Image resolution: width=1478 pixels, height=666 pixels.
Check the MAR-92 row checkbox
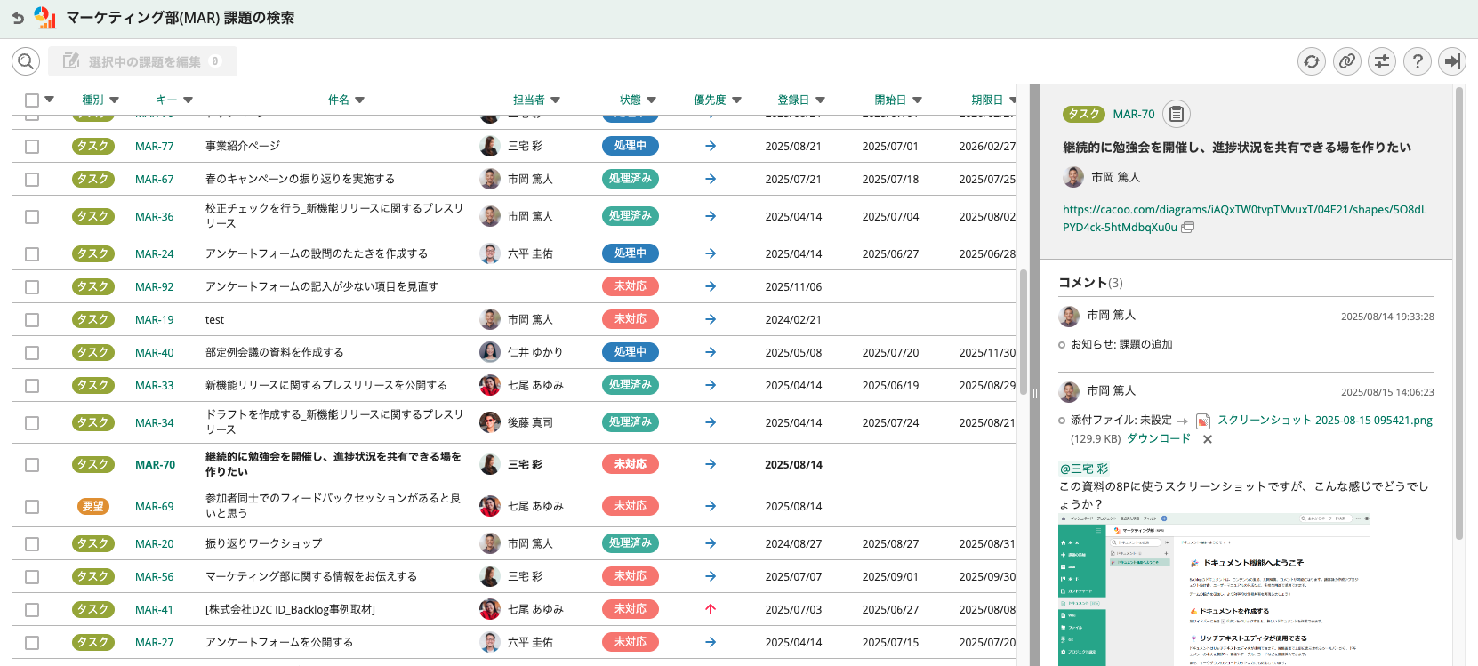32,287
